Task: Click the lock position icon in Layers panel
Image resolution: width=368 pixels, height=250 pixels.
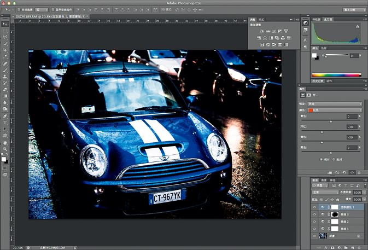Action: (x=332, y=200)
